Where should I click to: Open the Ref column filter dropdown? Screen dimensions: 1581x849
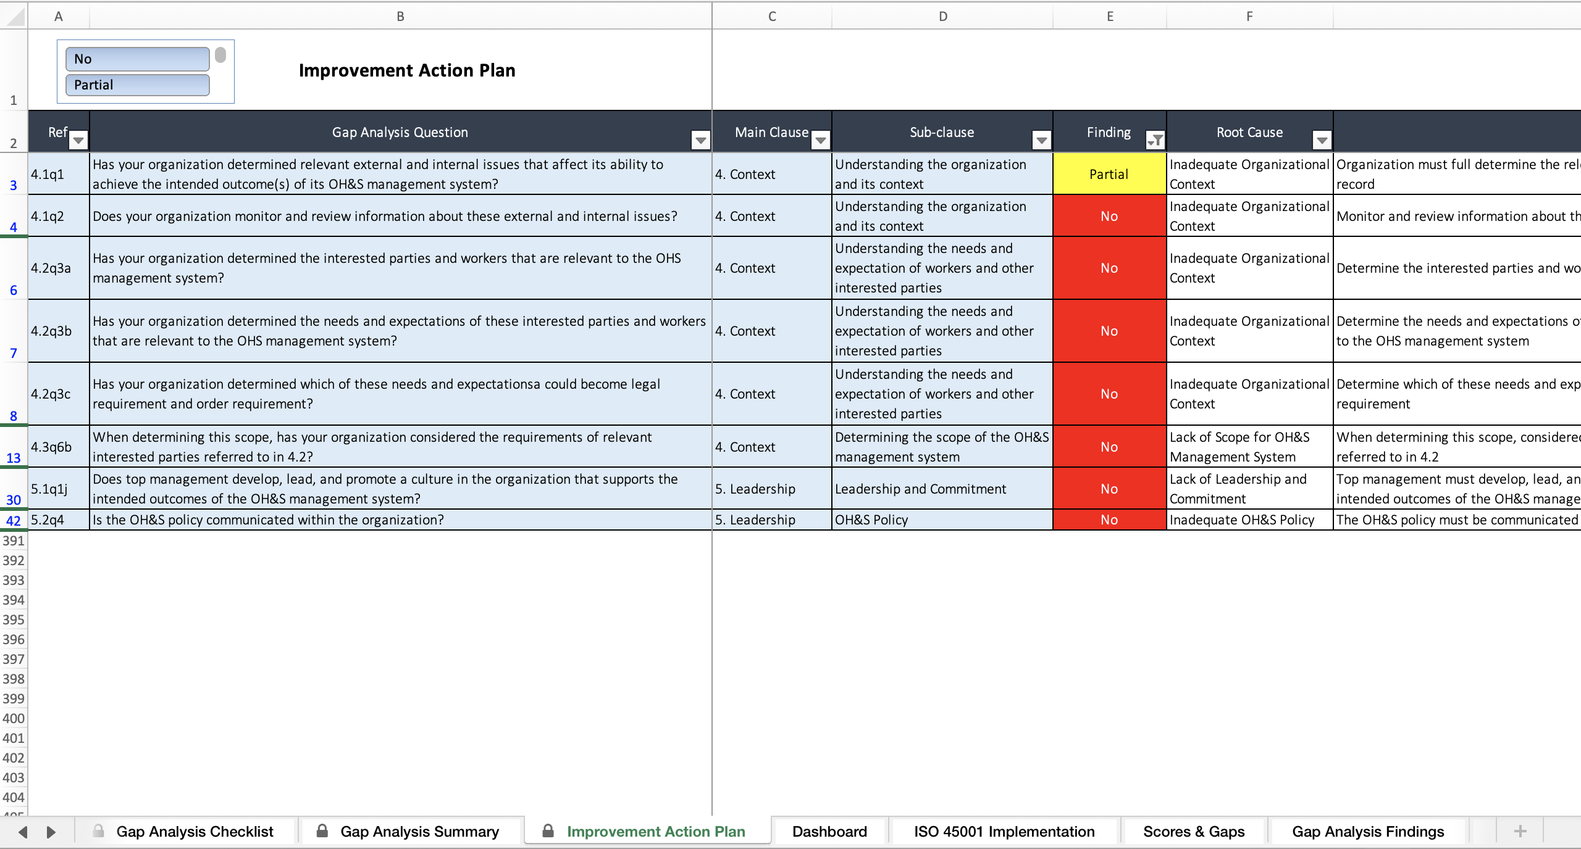(78, 141)
